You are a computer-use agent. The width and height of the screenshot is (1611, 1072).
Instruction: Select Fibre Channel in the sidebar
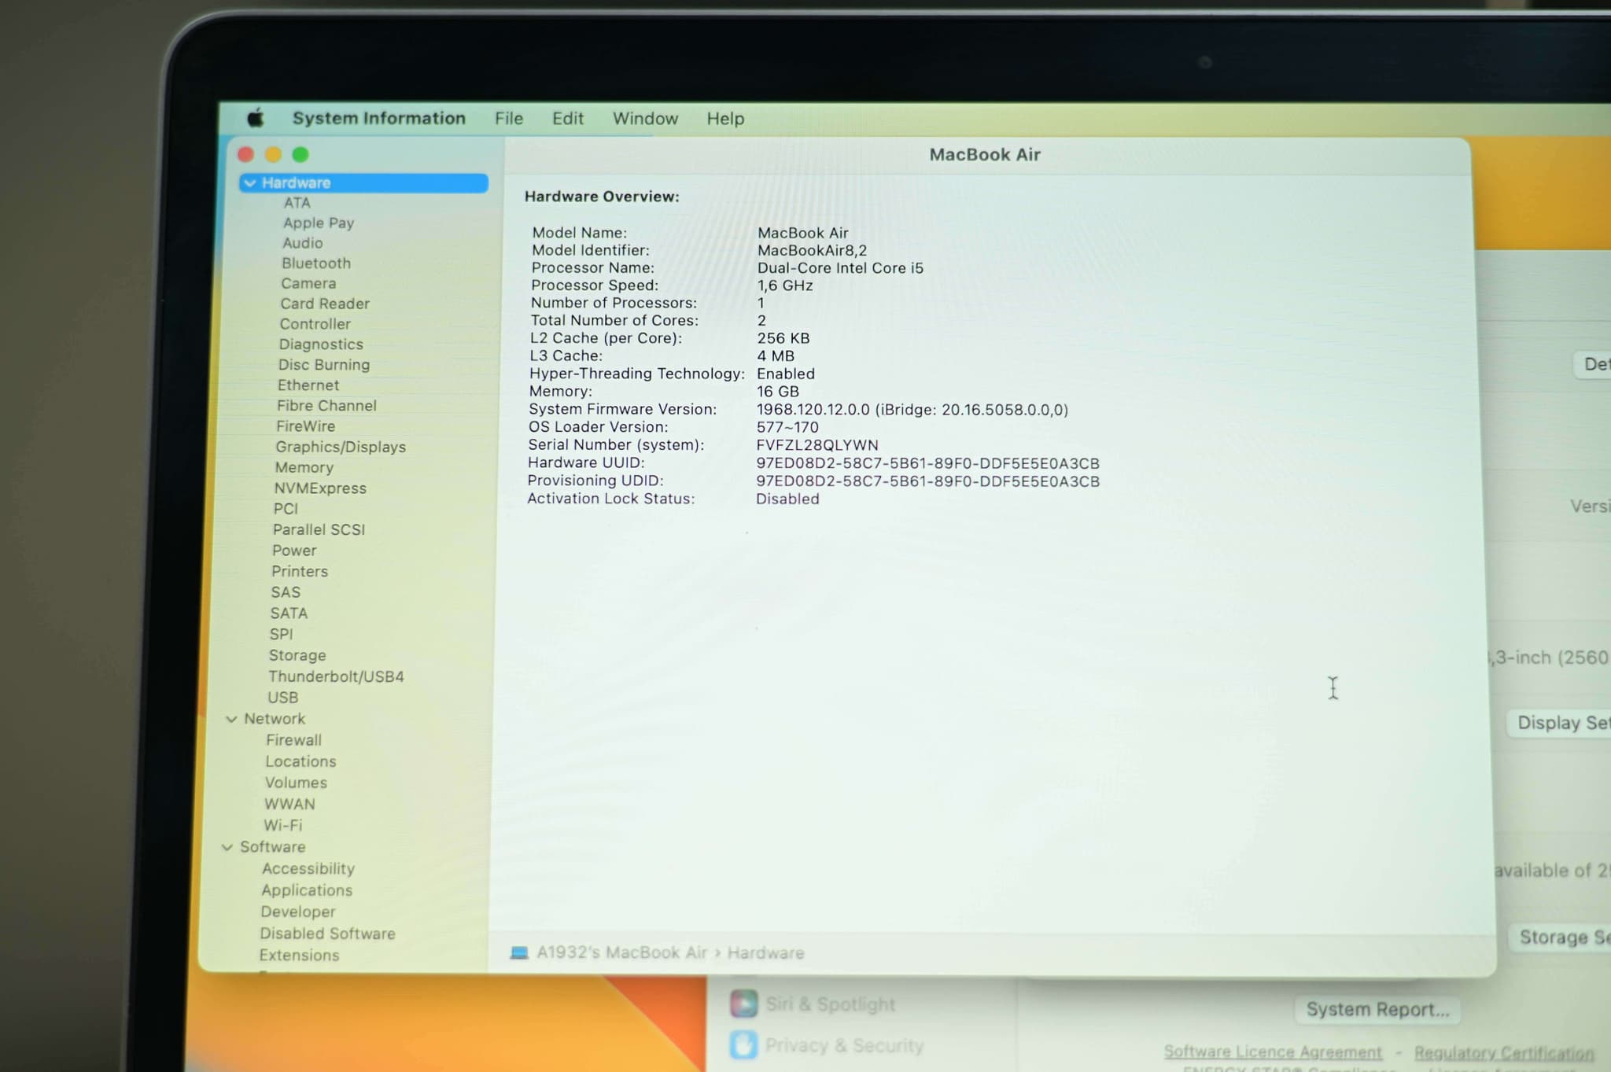tap(326, 406)
